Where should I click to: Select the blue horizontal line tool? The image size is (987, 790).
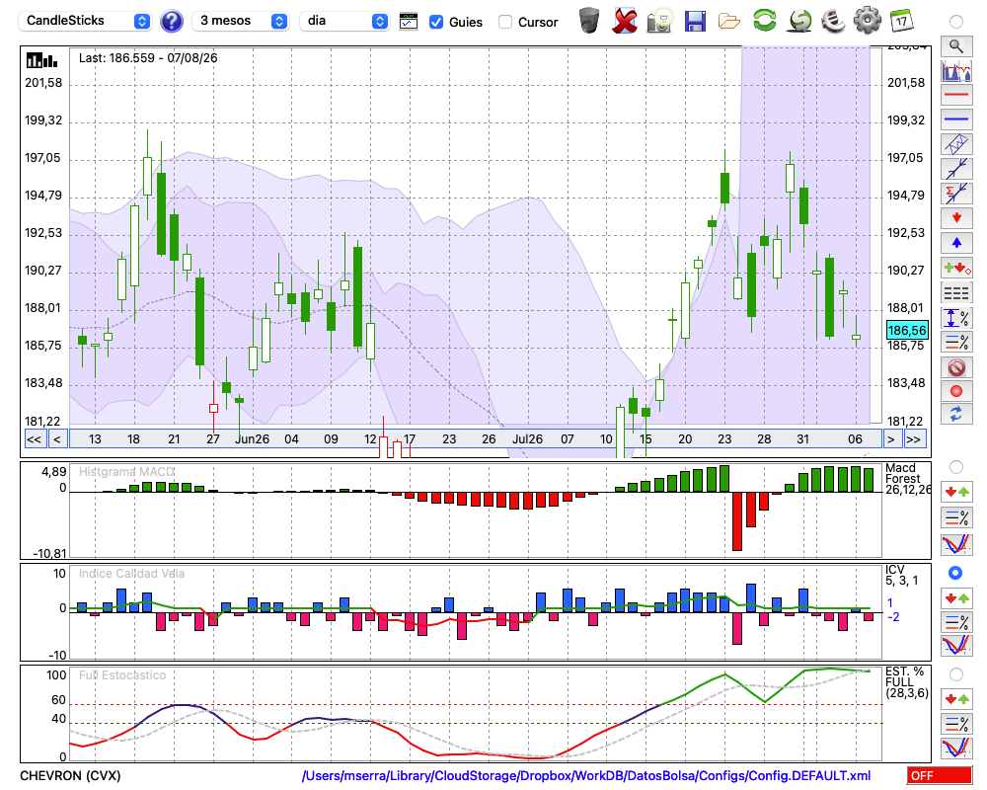[956, 119]
